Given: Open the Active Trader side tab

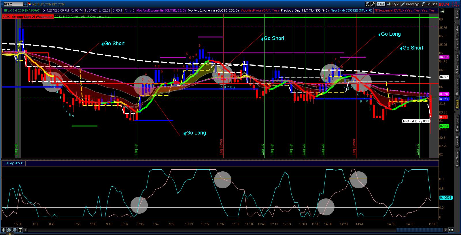Looking at the screenshot, I should coord(457,64).
